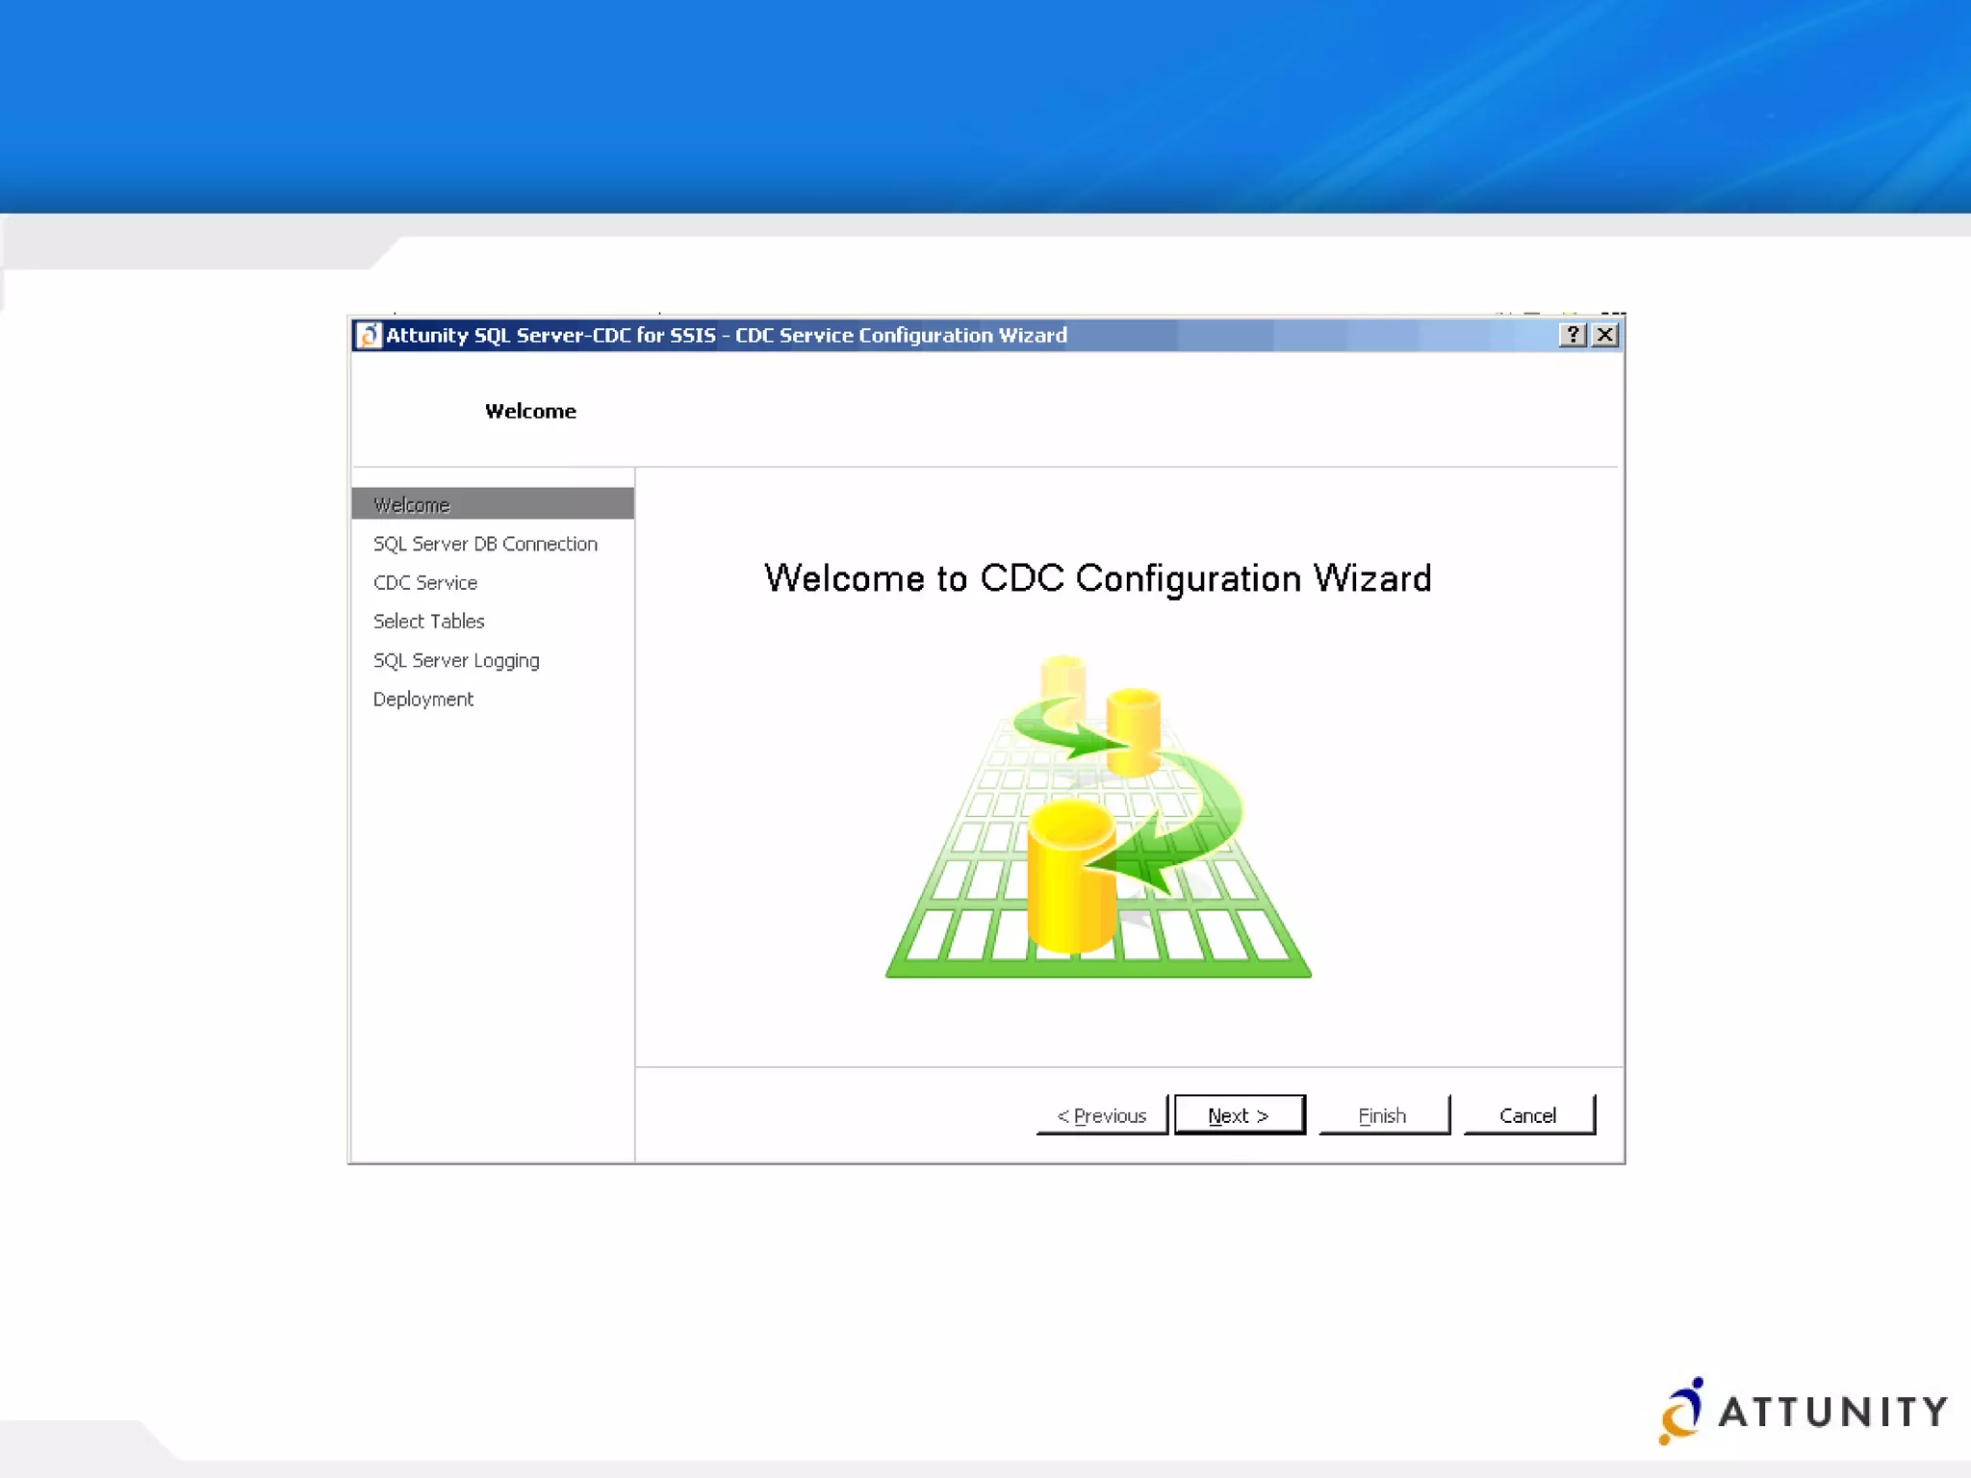Screen dimensions: 1971x1478
Task: Open the CDC Service step
Action: (425, 582)
